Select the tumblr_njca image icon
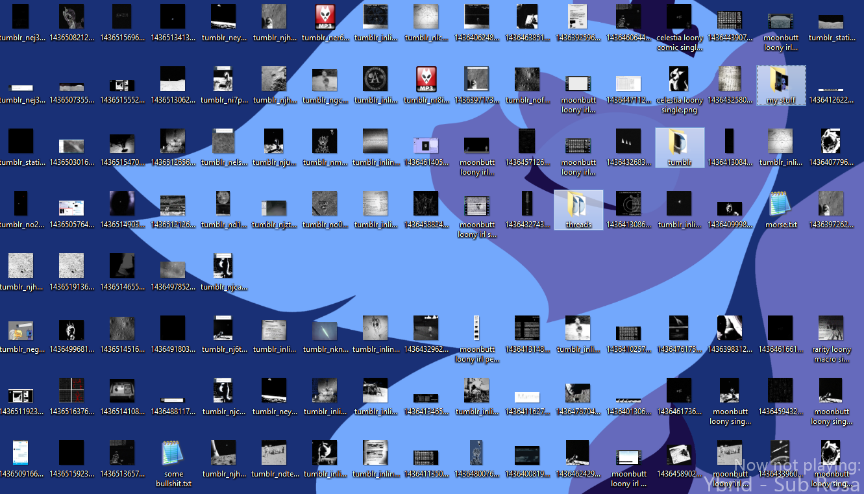 (x=224, y=266)
